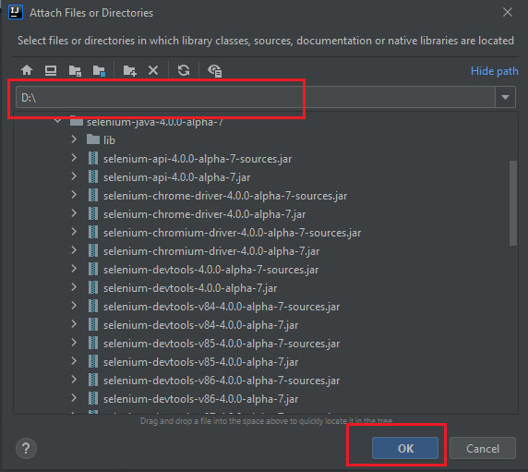
Task: Refresh the file tree
Action: click(184, 70)
